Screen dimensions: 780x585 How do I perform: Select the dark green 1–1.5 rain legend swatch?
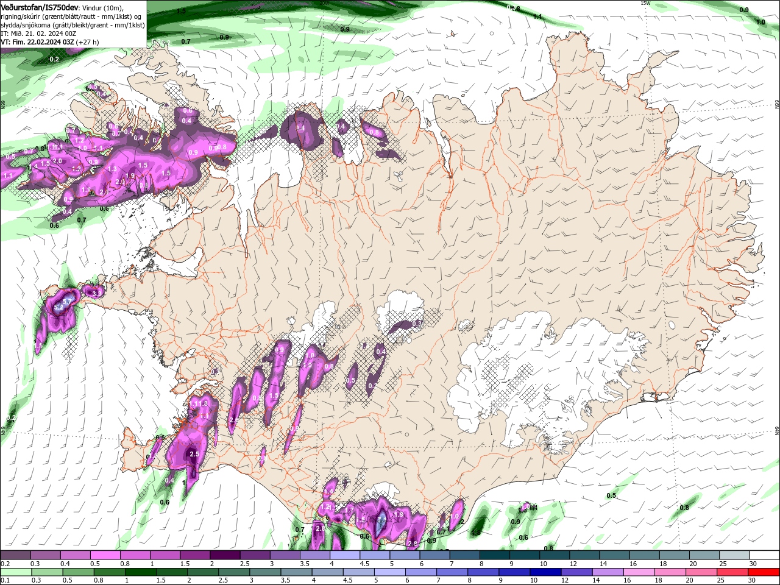[140, 572]
